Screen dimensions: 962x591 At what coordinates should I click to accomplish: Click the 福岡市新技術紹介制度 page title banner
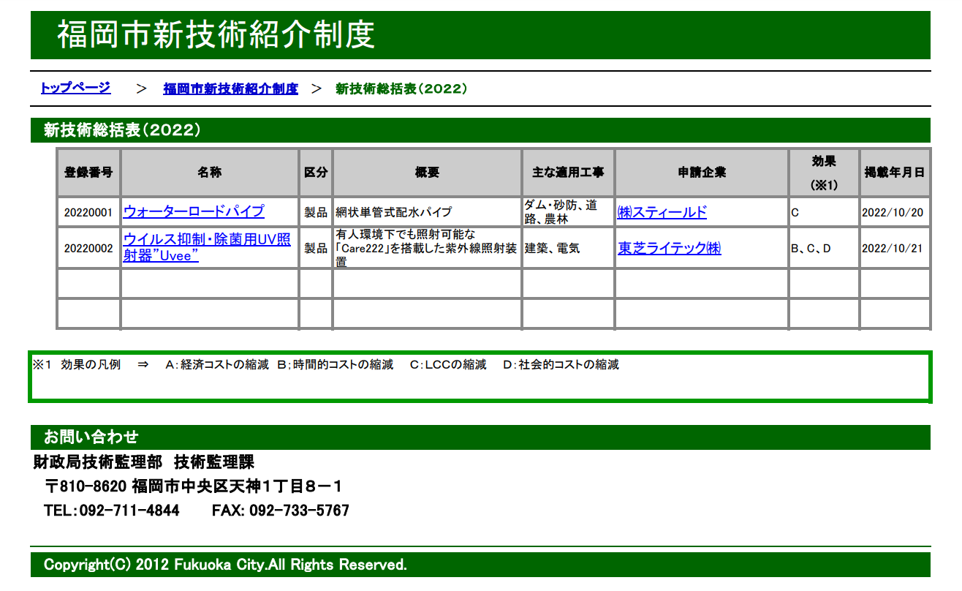[x=480, y=35]
